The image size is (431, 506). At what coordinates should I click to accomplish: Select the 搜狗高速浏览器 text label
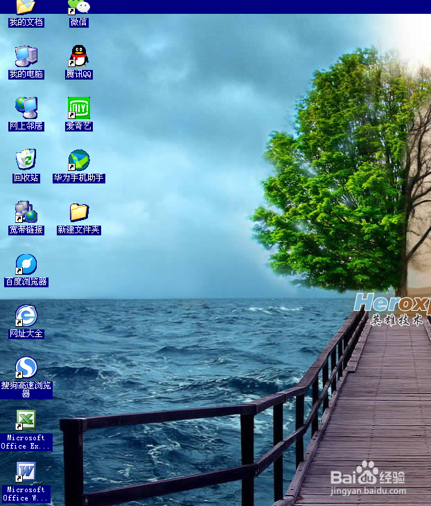point(26,390)
